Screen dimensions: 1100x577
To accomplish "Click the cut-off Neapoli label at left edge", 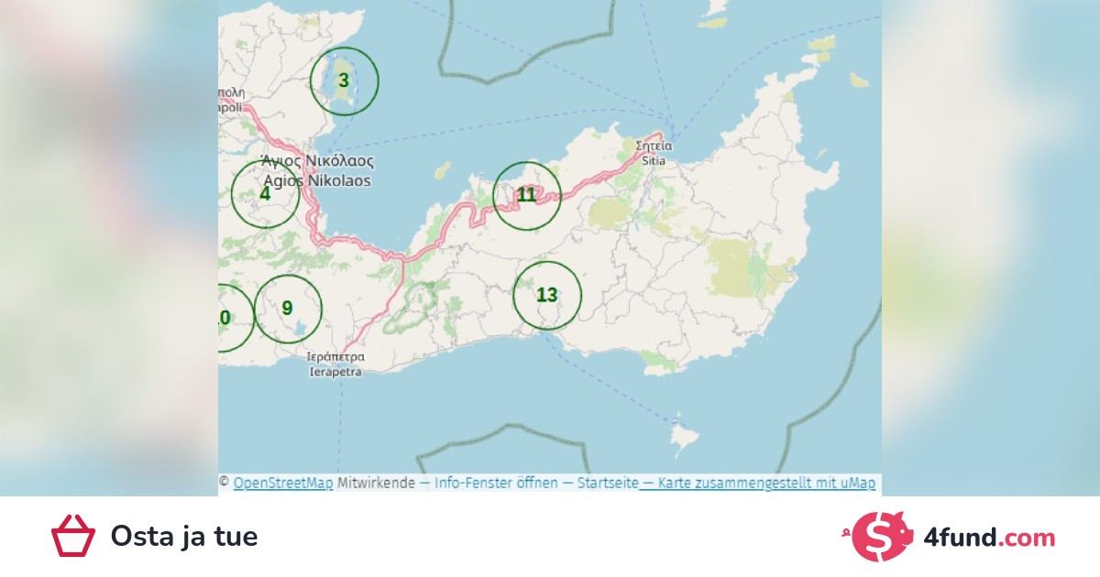I will pyautogui.click(x=231, y=100).
